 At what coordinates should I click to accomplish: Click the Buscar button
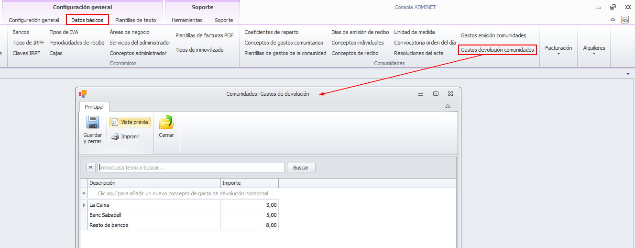tap(301, 168)
